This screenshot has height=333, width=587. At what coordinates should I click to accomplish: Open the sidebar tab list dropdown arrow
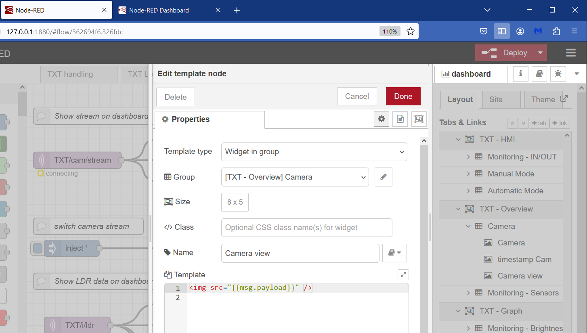pyautogui.click(x=577, y=74)
